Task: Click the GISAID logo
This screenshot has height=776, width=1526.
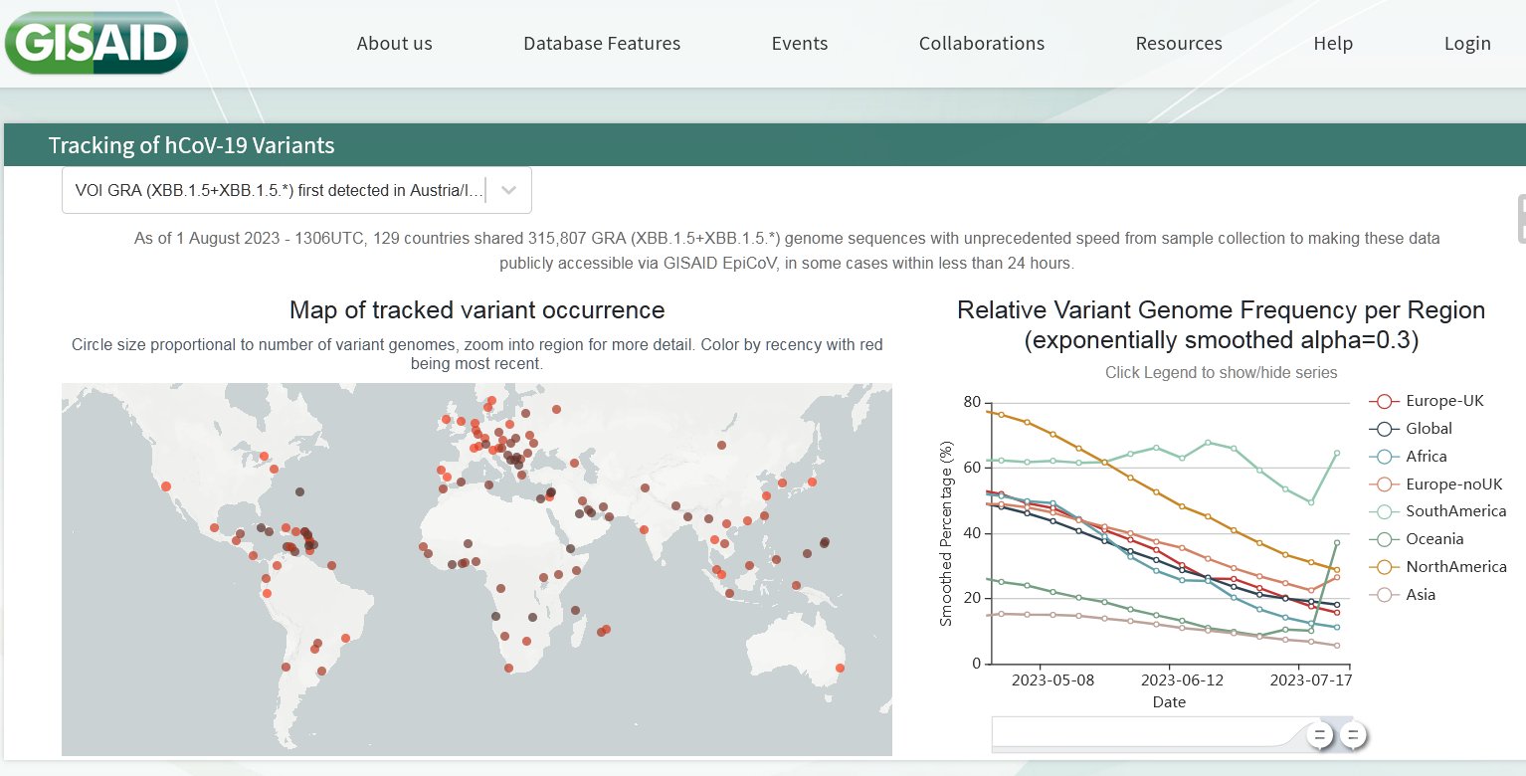Action: [95, 42]
